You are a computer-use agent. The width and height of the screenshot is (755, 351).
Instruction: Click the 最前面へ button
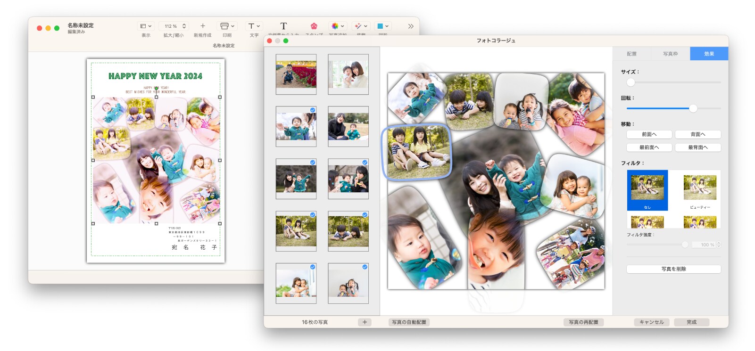pos(649,147)
